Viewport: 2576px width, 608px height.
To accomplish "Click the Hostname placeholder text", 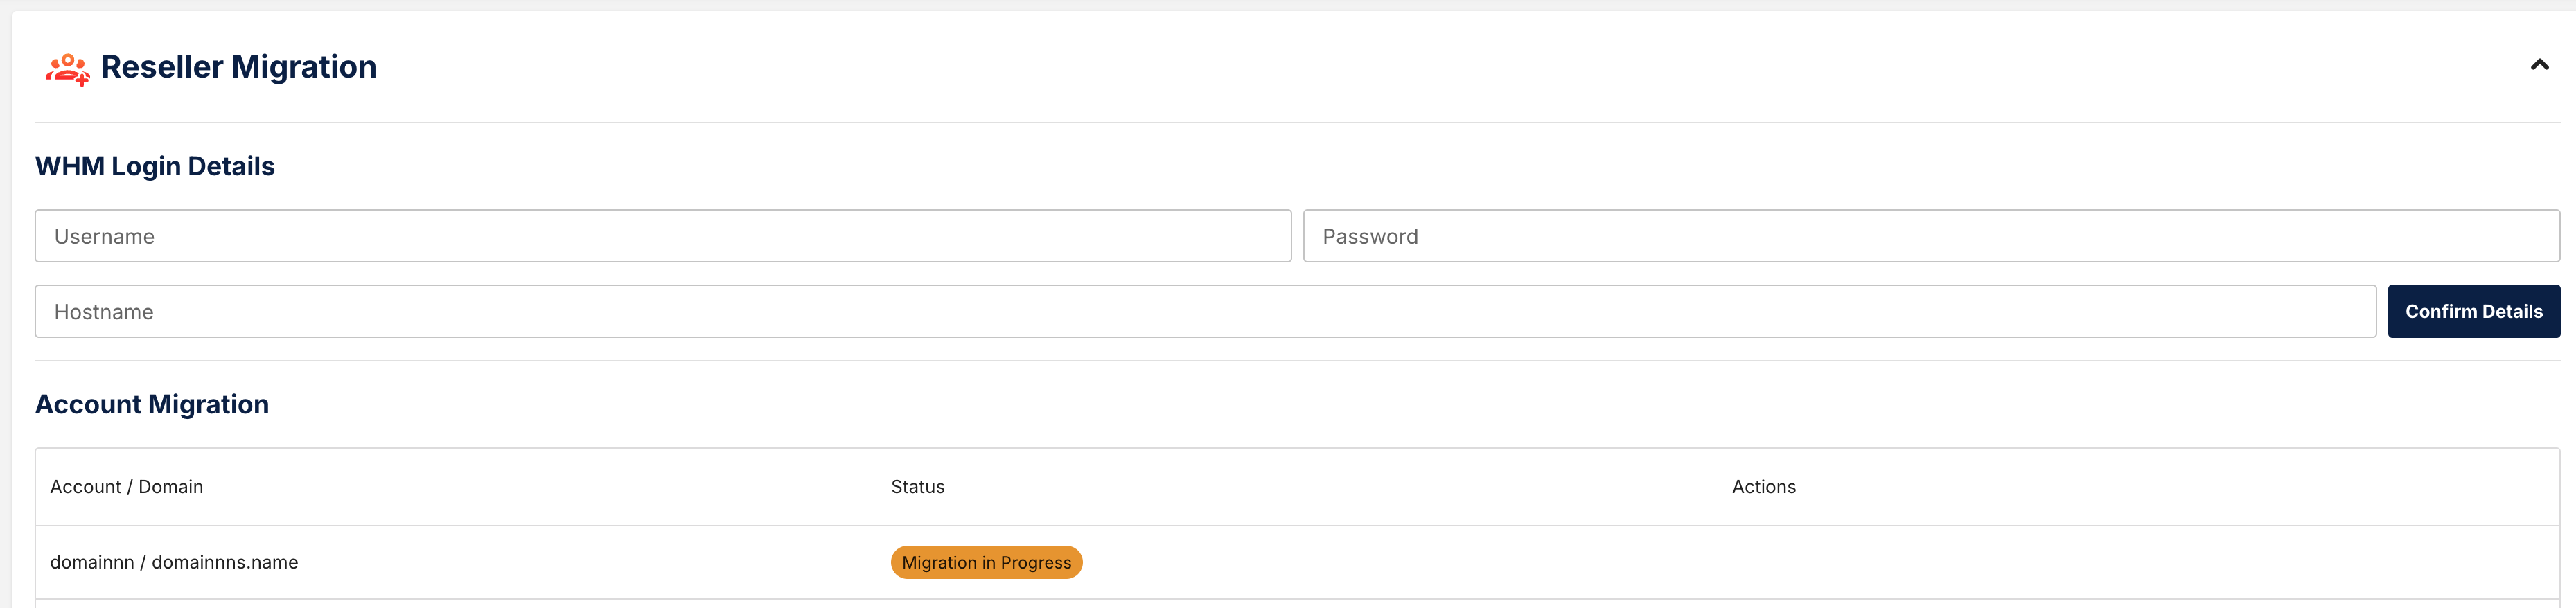I will tap(104, 312).
